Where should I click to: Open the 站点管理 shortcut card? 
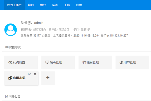coord(58,62)
